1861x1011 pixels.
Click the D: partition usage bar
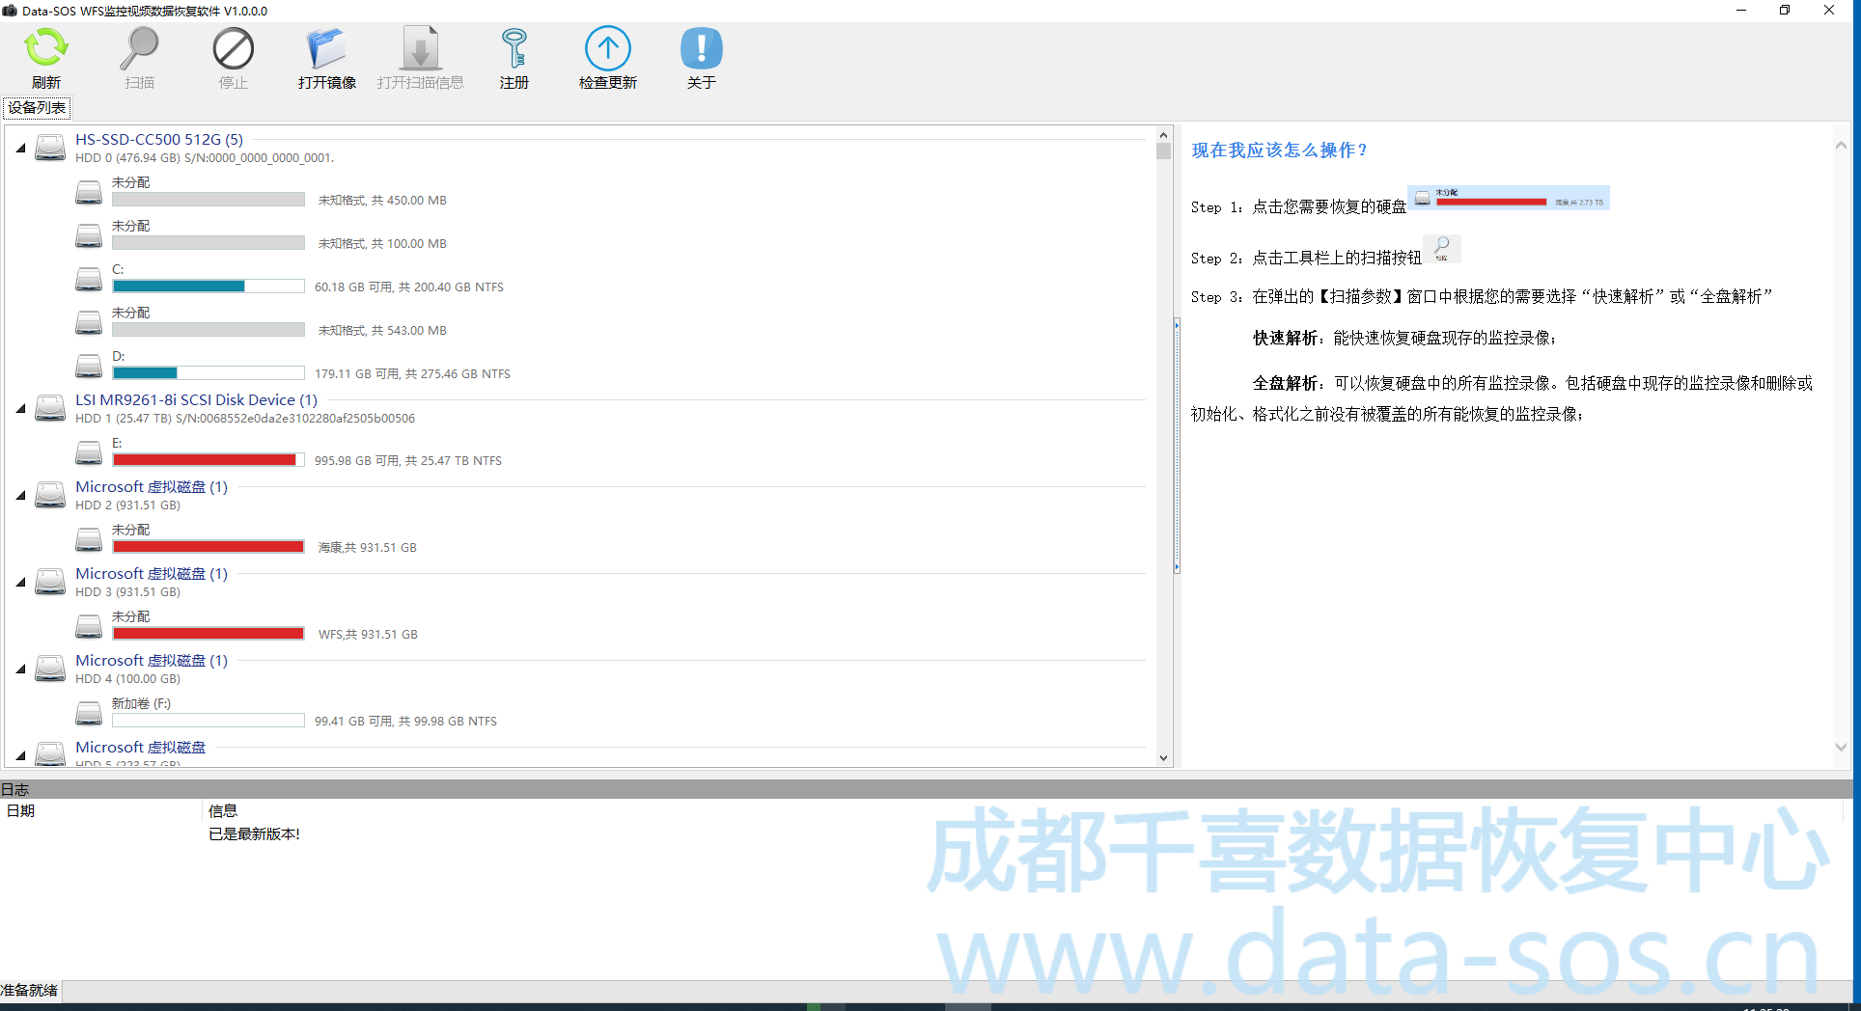(208, 373)
